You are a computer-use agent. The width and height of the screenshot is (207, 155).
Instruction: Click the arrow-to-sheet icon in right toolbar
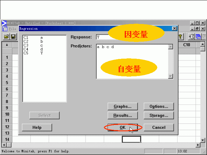192,37
